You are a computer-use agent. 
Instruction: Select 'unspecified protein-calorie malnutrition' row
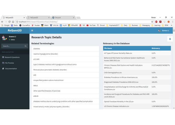tap(65, 80)
